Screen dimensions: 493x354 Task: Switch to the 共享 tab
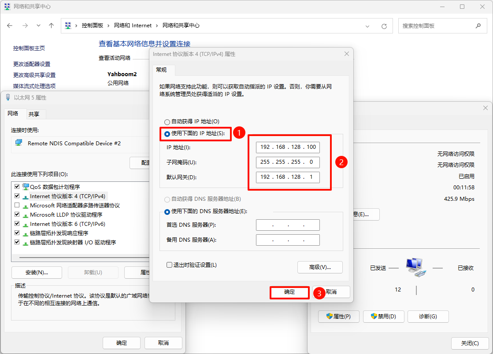point(34,114)
